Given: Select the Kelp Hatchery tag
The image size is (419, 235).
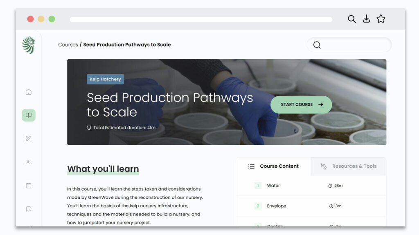Looking at the screenshot, I should click(x=105, y=79).
